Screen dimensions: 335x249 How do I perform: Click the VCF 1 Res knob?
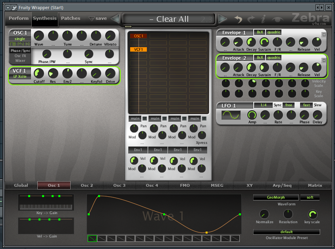click(53, 74)
